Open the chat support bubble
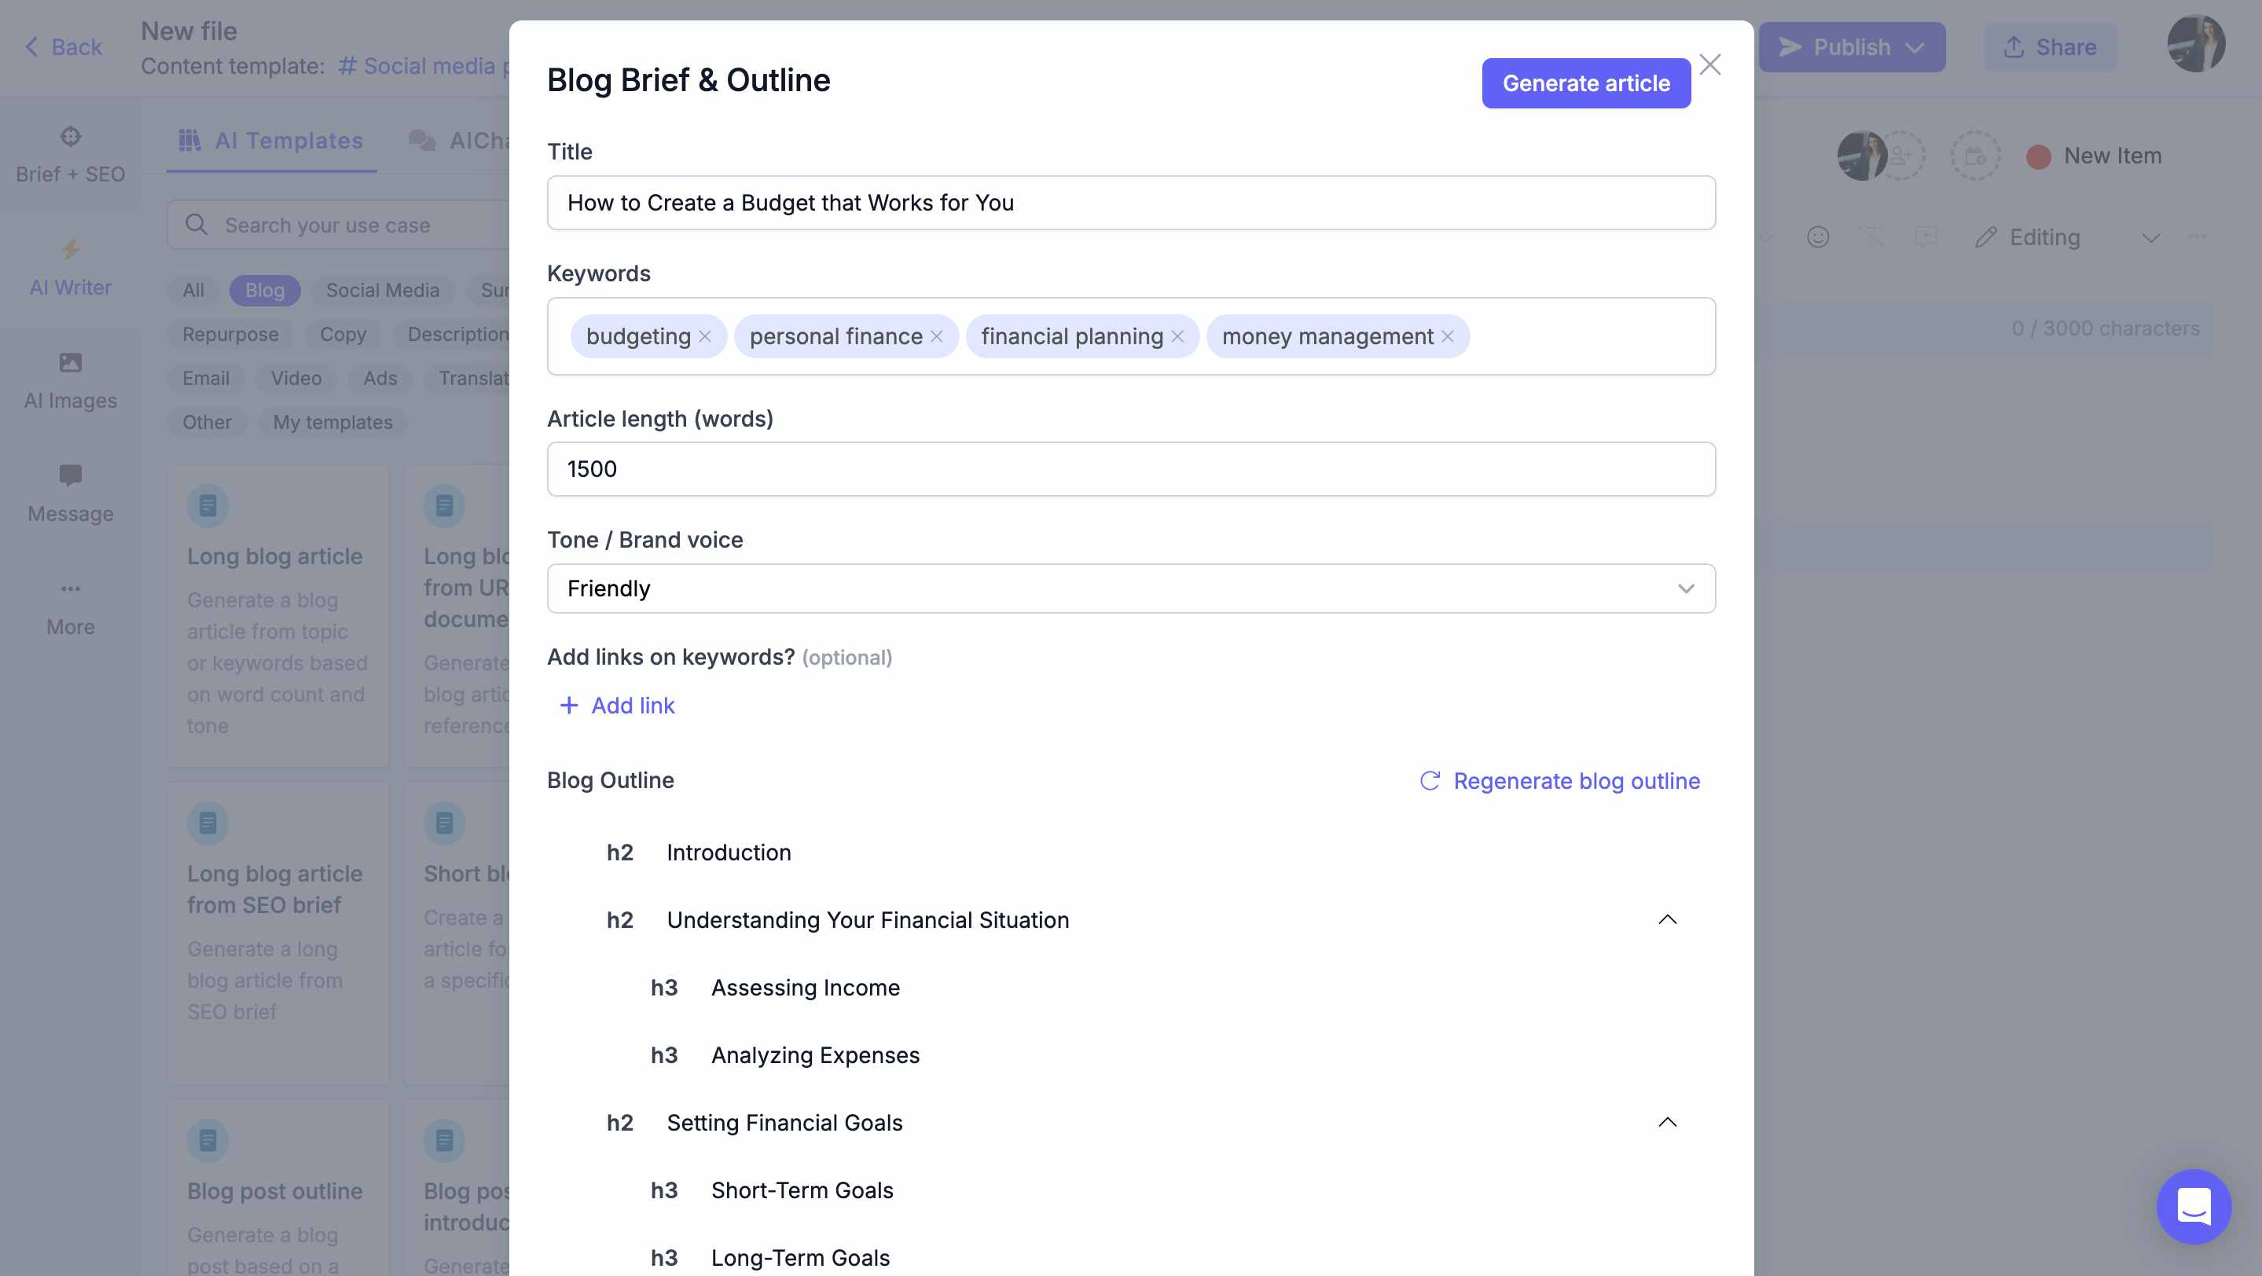 pos(2193,1206)
